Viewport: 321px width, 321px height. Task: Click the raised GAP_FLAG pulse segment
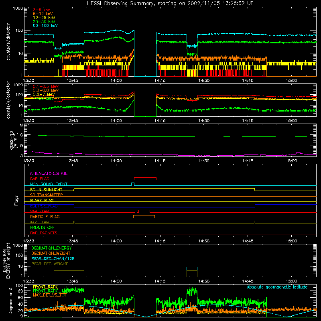coord(145,178)
